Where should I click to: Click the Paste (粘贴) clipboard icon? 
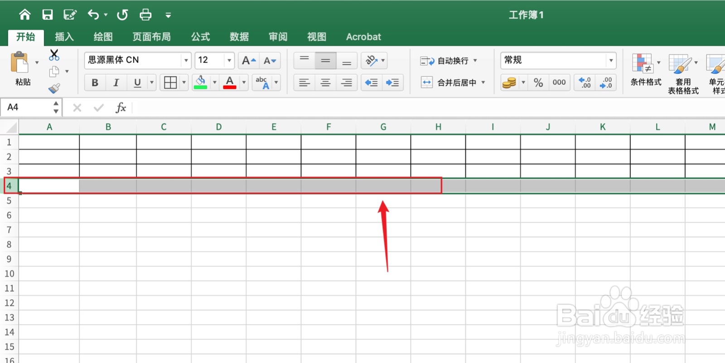click(x=19, y=62)
